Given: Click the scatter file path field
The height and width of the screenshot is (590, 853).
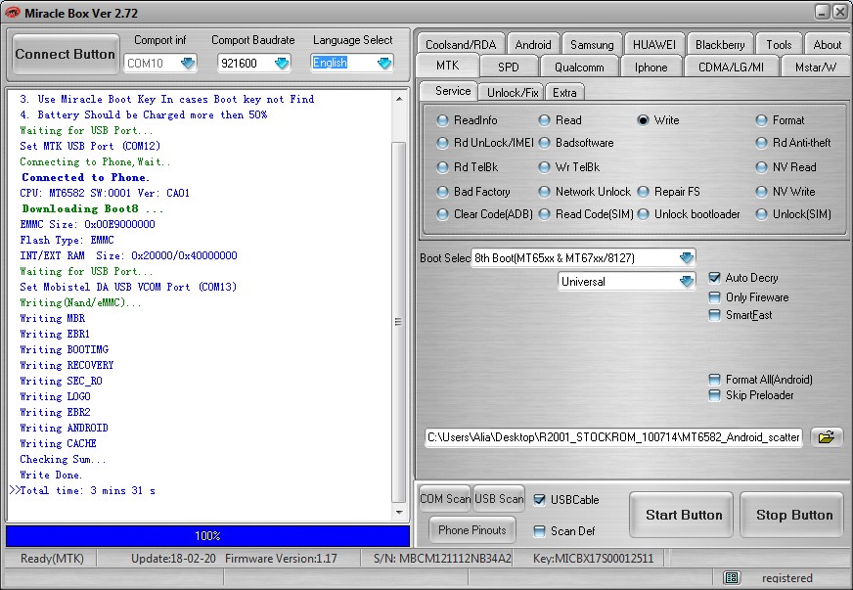Looking at the screenshot, I should tap(613, 437).
